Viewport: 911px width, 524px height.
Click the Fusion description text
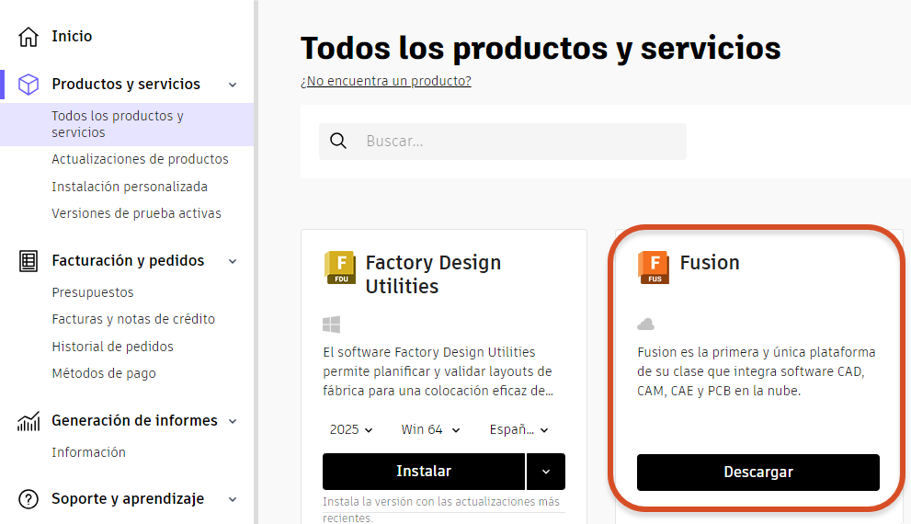(x=757, y=371)
